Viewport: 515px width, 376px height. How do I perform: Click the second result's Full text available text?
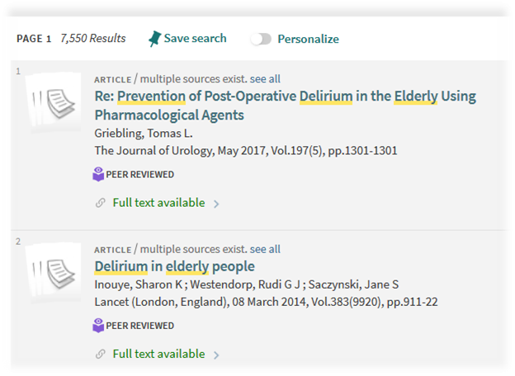pyautogui.click(x=158, y=355)
